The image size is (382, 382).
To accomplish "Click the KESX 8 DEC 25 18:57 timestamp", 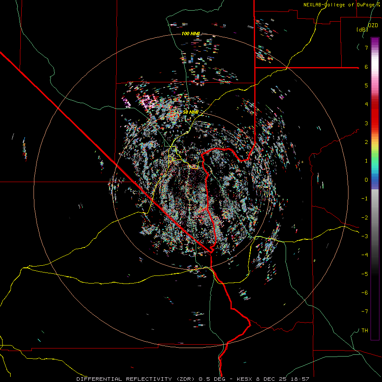I will [x=273, y=379].
